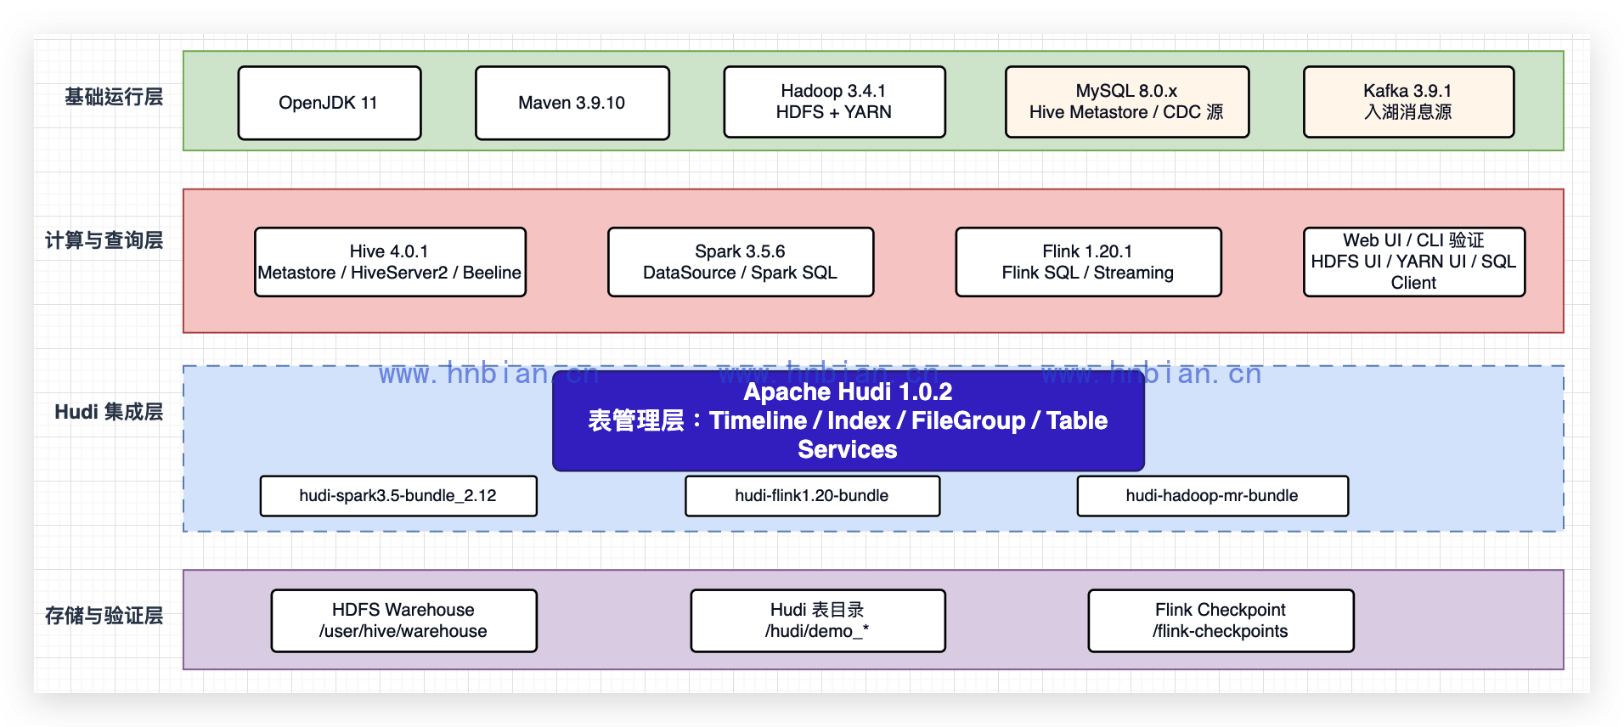The width and height of the screenshot is (1624, 727).
Task: Click the Apache Hudi 1.0.2 central block
Action: coord(849,420)
